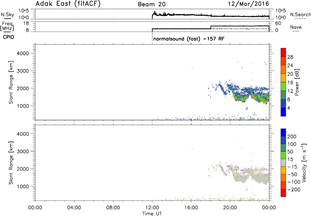The image size is (311, 216).
Task: Click the left '10^5' noise axis value
Action: 24,11
